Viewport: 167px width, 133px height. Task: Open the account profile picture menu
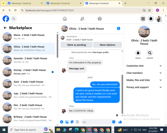[159, 19]
